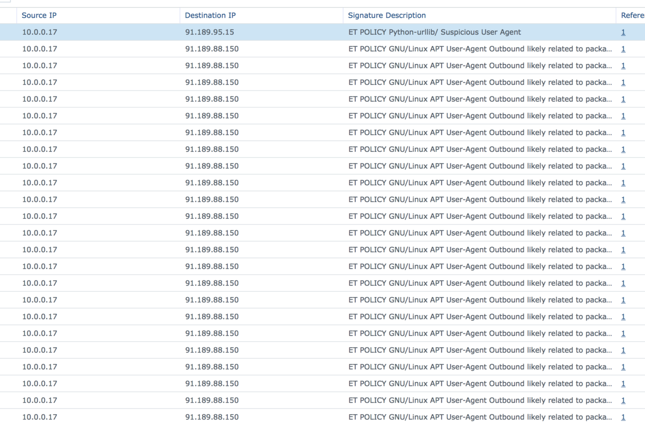Image resolution: width=645 pixels, height=422 pixels.
Task: Click source IP in last visible row
Action: click(x=40, y=417)
